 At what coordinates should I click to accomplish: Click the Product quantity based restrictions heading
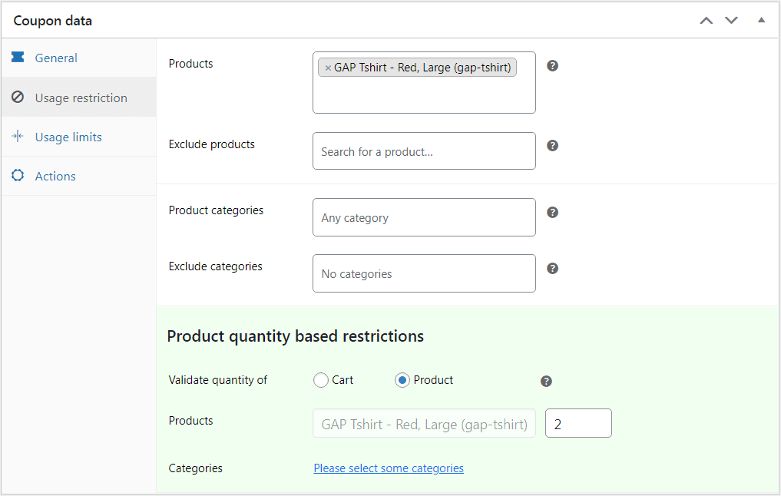[x=296, y=336]
